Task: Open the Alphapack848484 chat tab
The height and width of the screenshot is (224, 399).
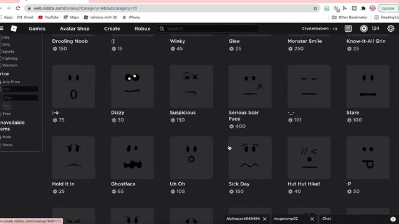Action: [x=243, y=218]
